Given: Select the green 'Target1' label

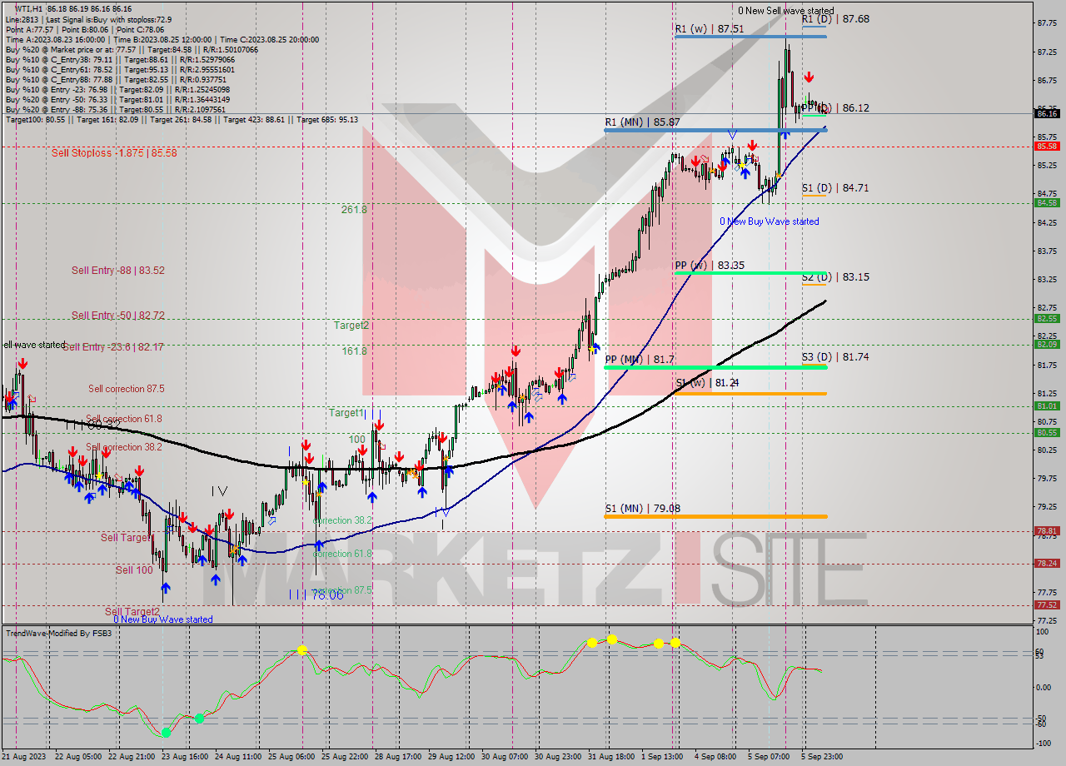Looking at the screenshot, I should (346, 413).
